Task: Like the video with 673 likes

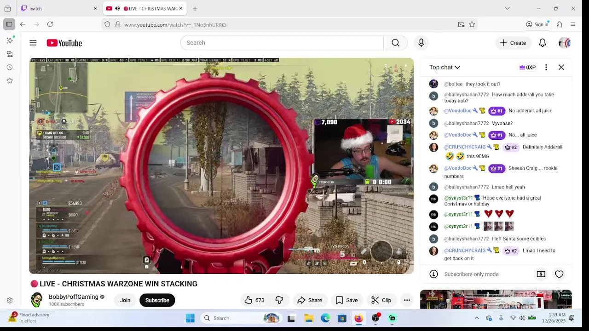Action: coord(254,300)
